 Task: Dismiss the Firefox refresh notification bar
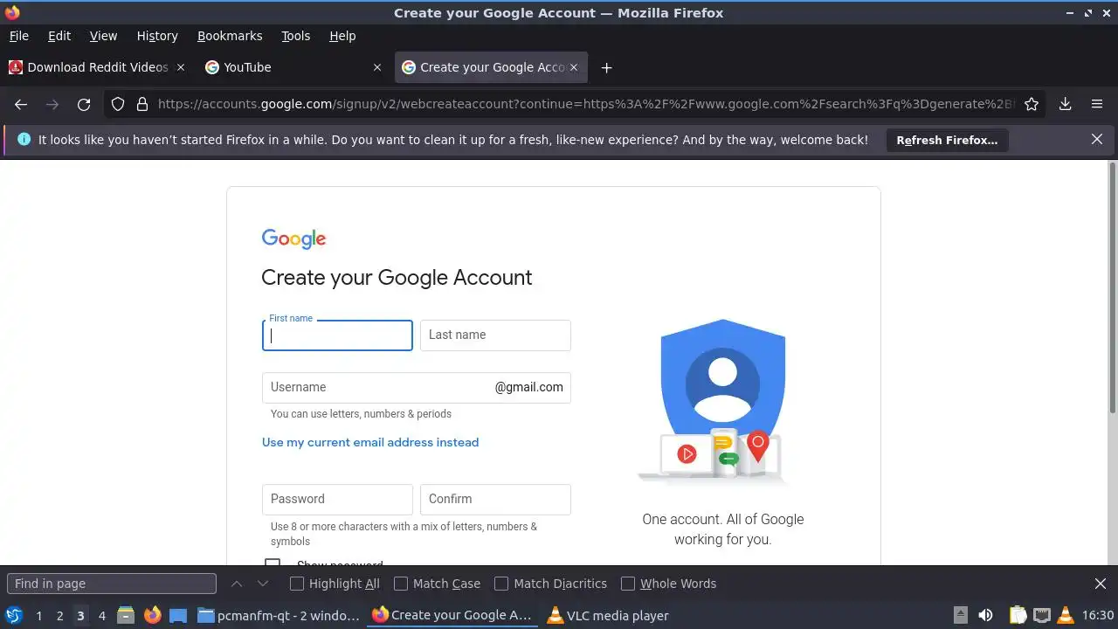click(1097, 139)
